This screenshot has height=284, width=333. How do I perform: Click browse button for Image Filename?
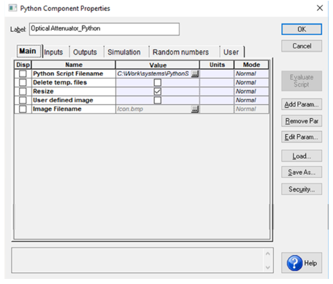(195, 109)
